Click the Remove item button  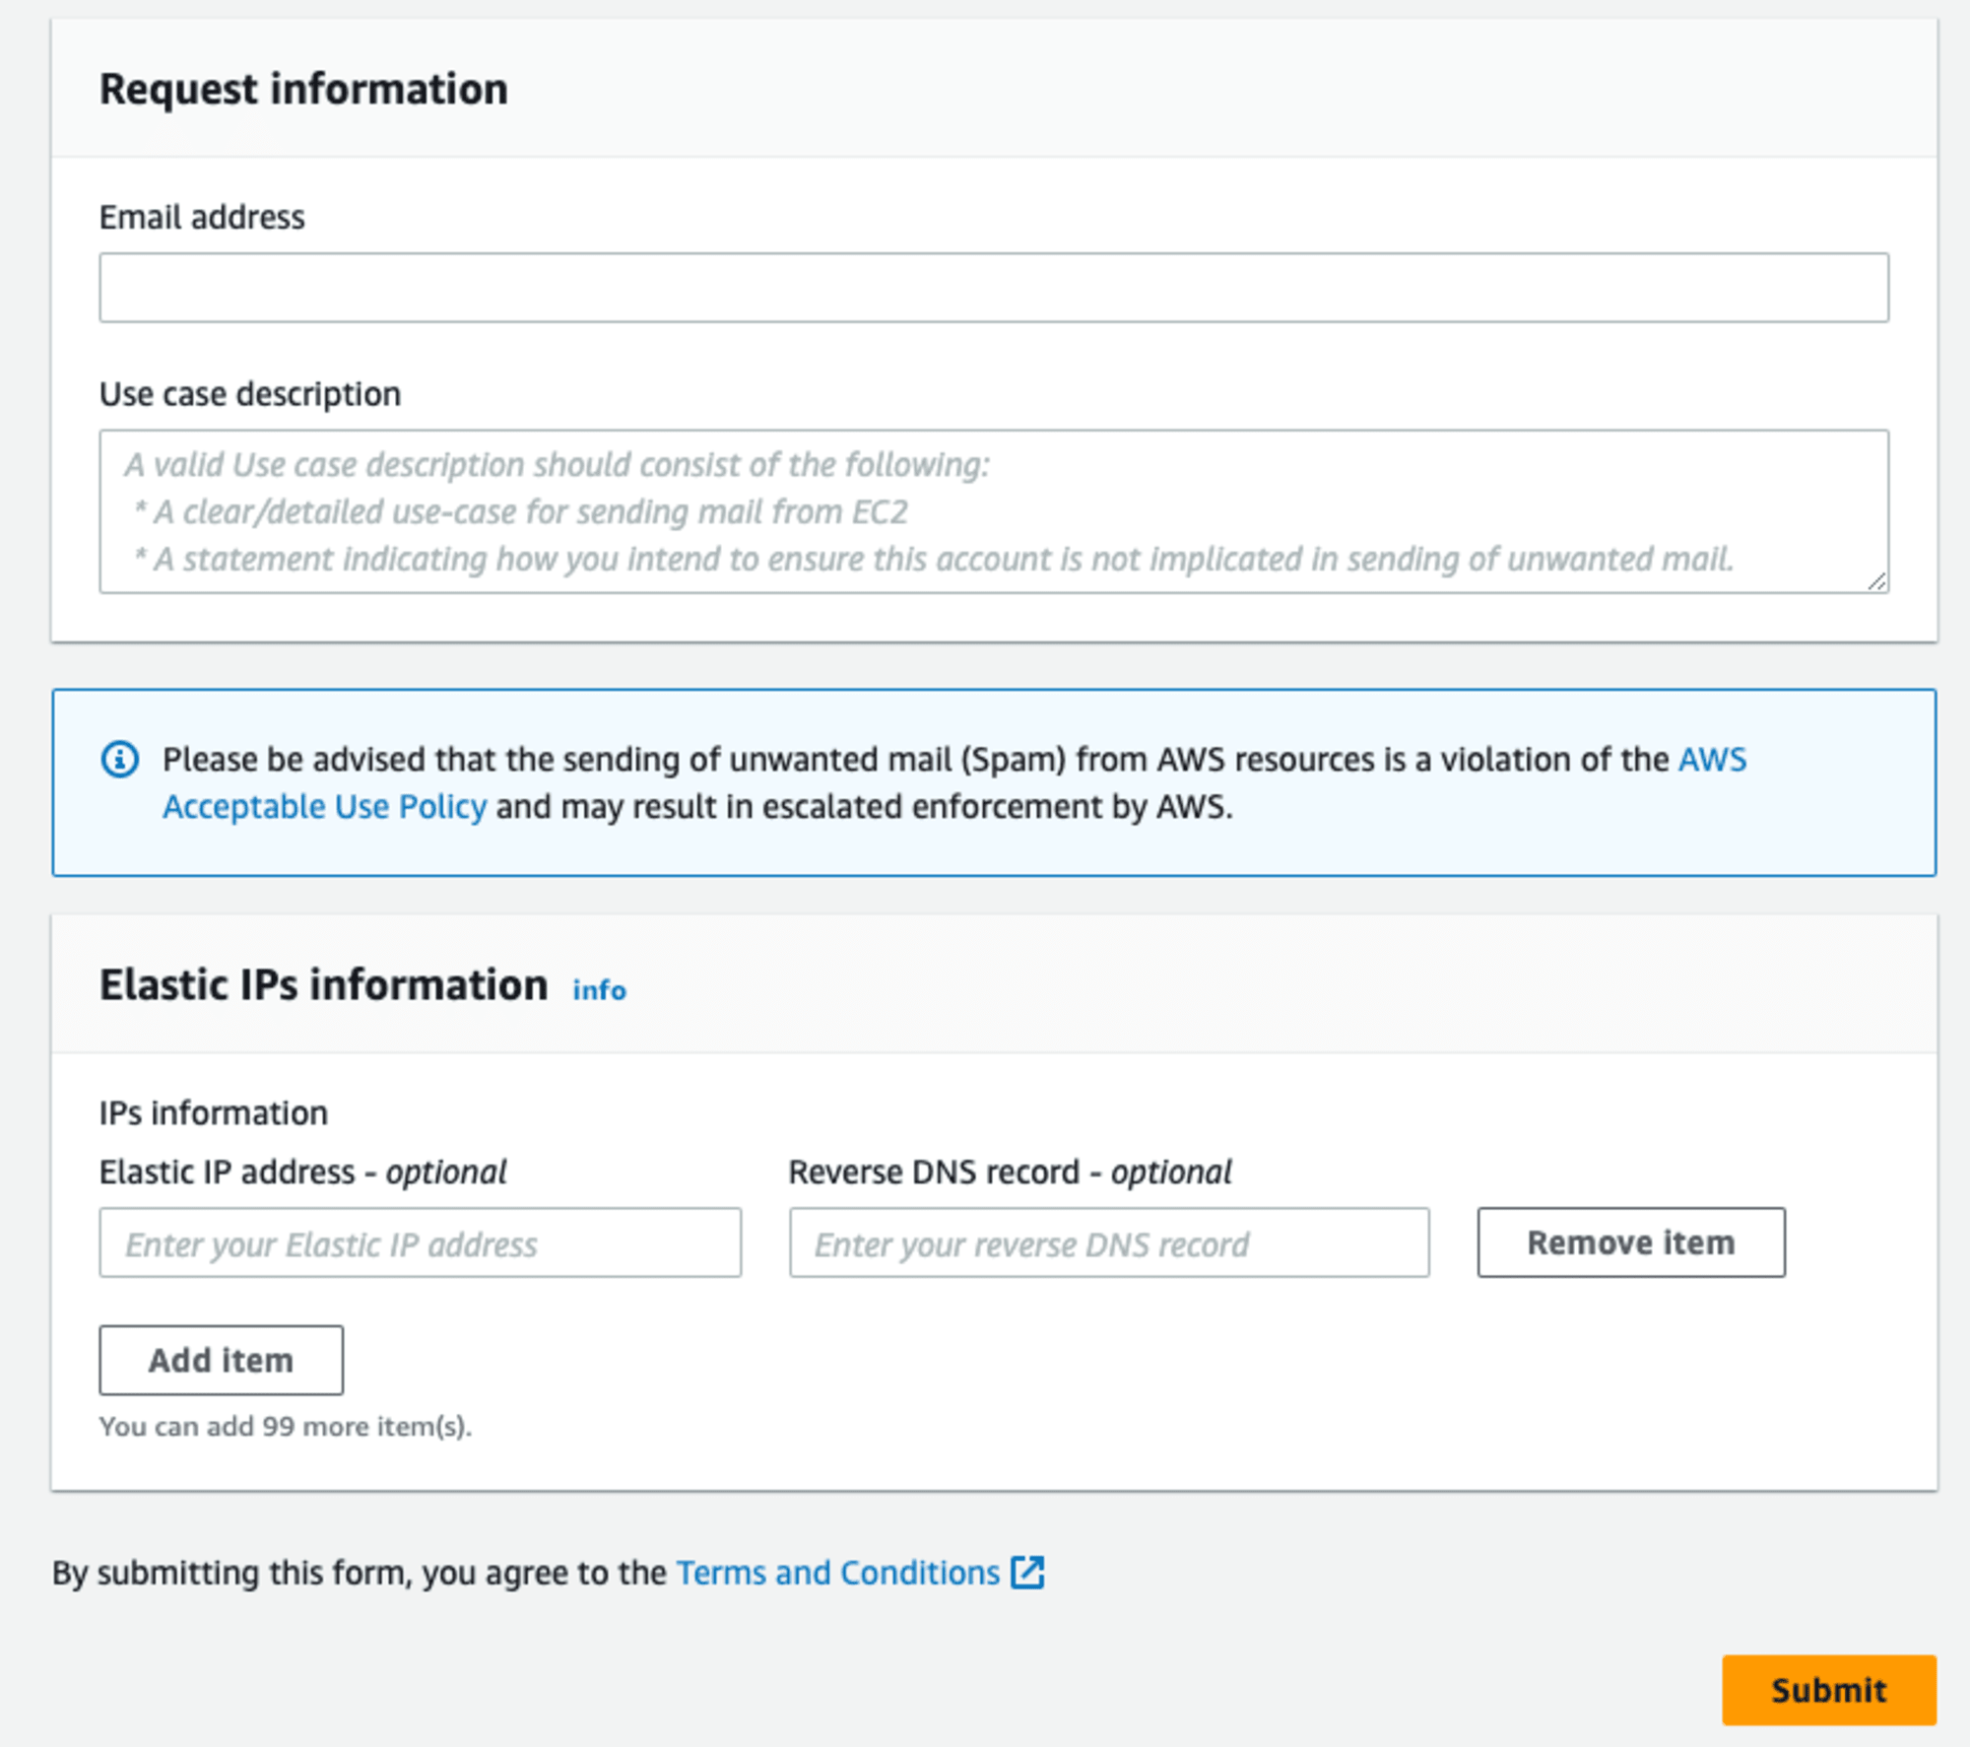[1631, 1243]
